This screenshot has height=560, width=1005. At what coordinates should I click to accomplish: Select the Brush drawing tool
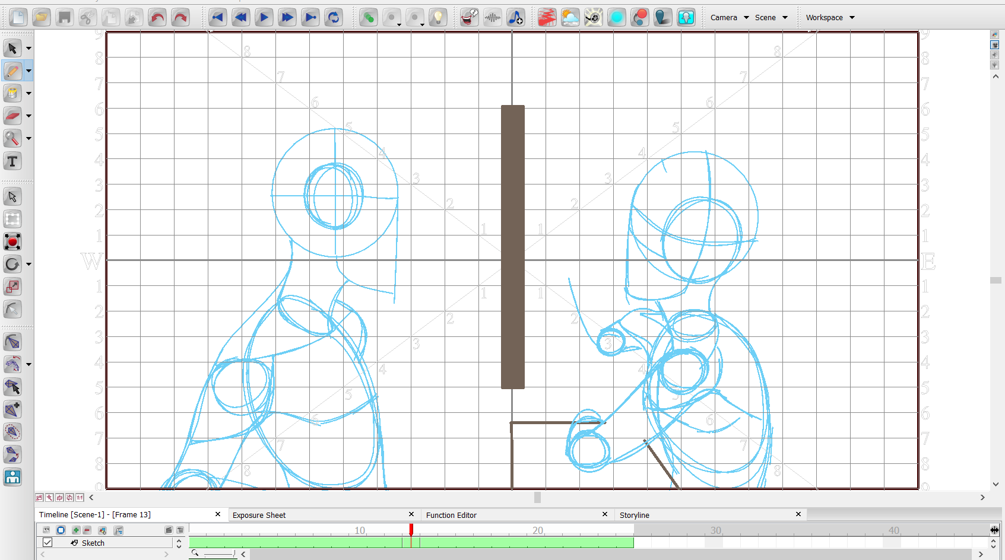pos(12,71)
